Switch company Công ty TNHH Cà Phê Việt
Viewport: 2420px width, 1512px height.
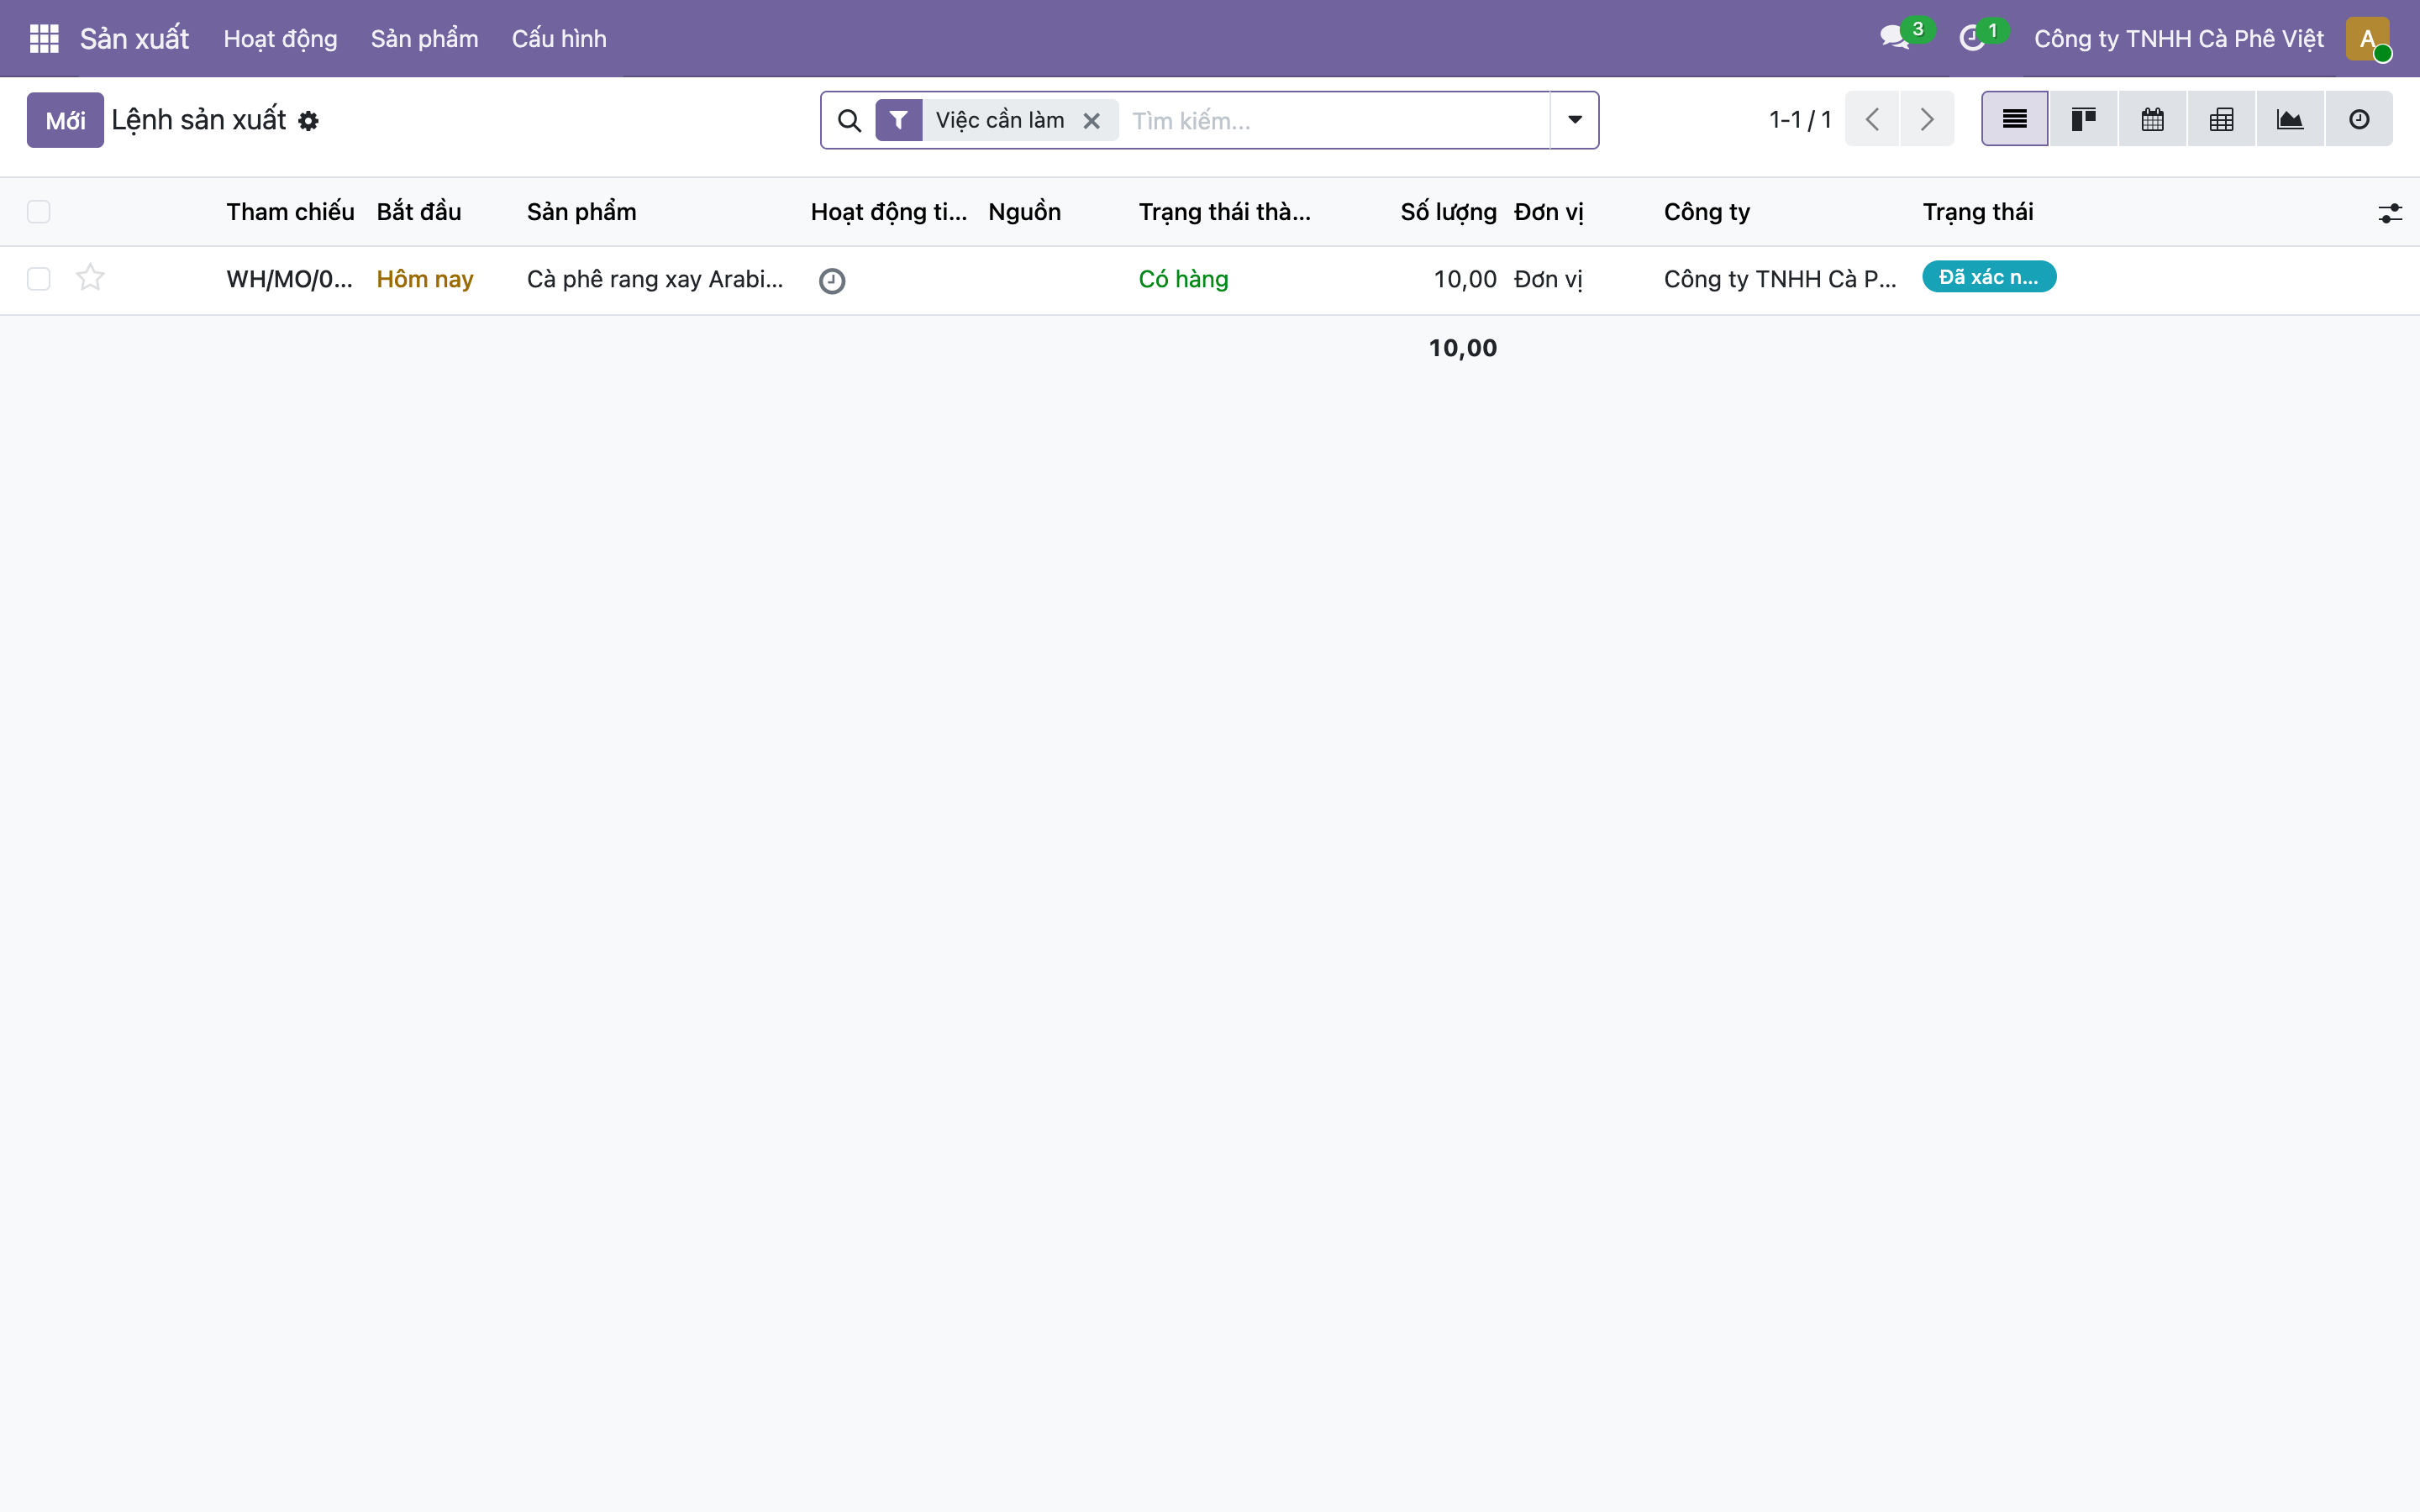tap(2179, 38)
